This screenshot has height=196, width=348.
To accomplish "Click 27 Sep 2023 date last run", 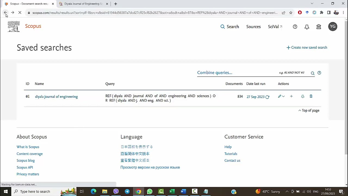I will (x=255, y=97).
